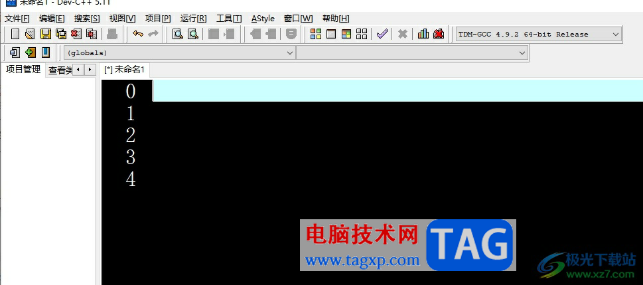Image resolution: width=643 pixels, height=285 pixels.
Task: Click into highlighted editor line 0
Action: 397,91
